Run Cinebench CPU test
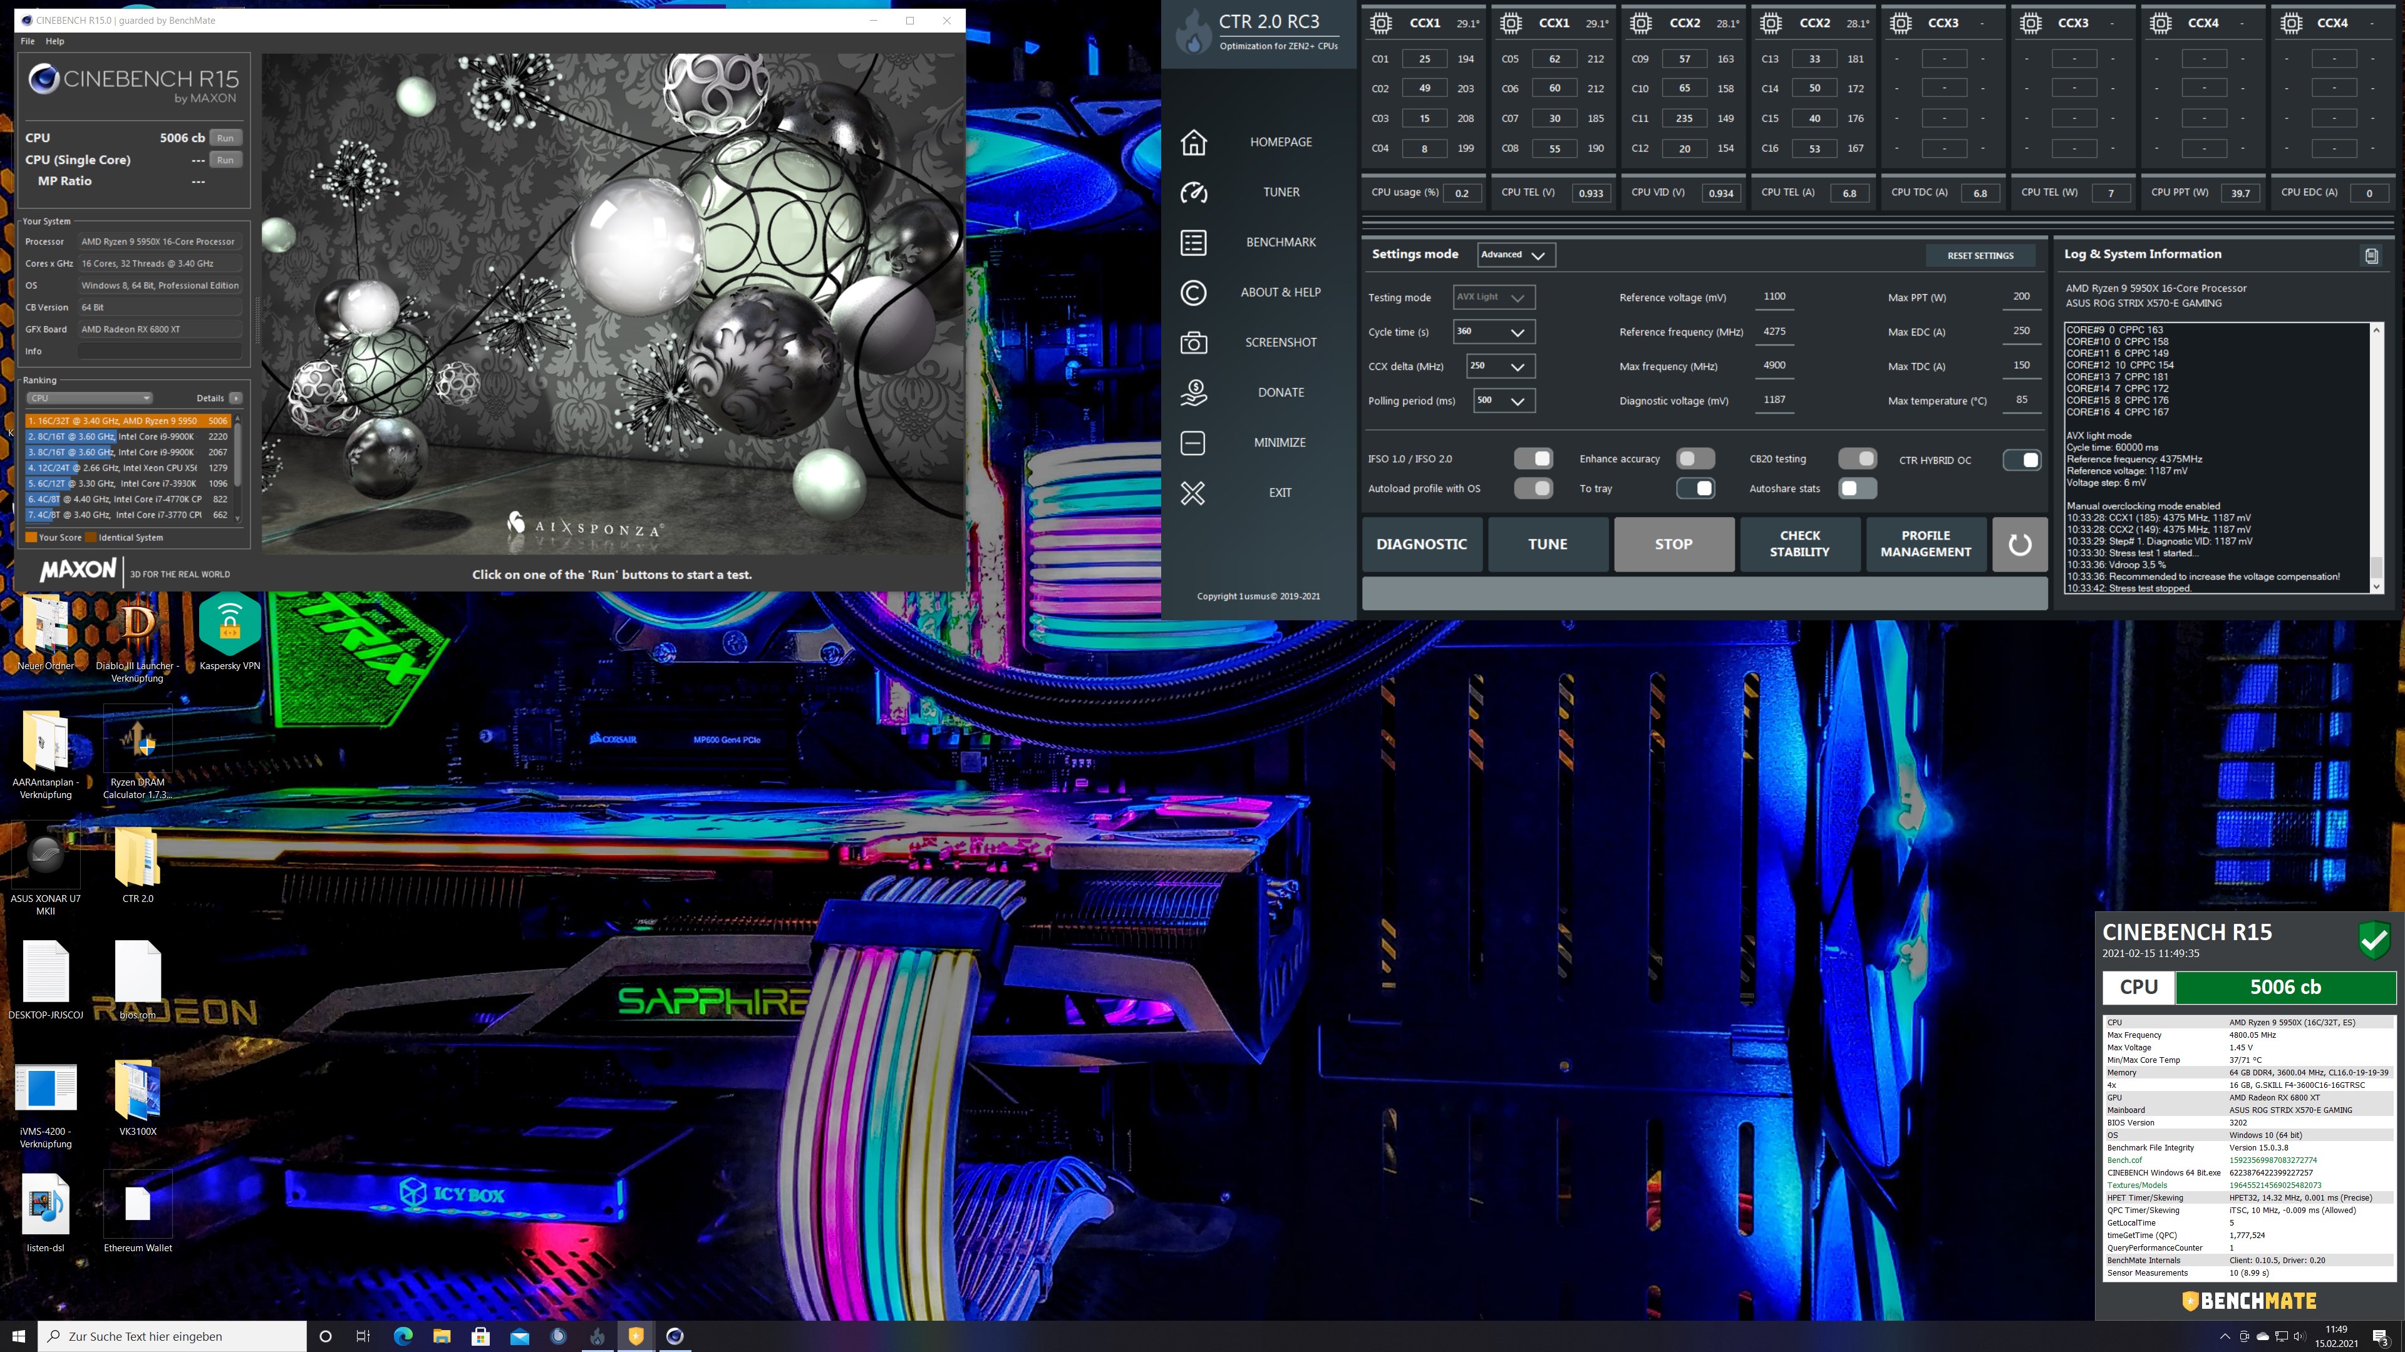This screenshot has width=2405, height=1352. [225, 138]
